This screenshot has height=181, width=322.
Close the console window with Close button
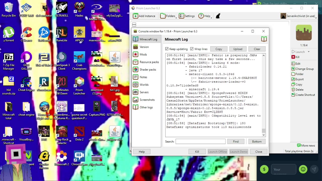[x=259, y=152]
